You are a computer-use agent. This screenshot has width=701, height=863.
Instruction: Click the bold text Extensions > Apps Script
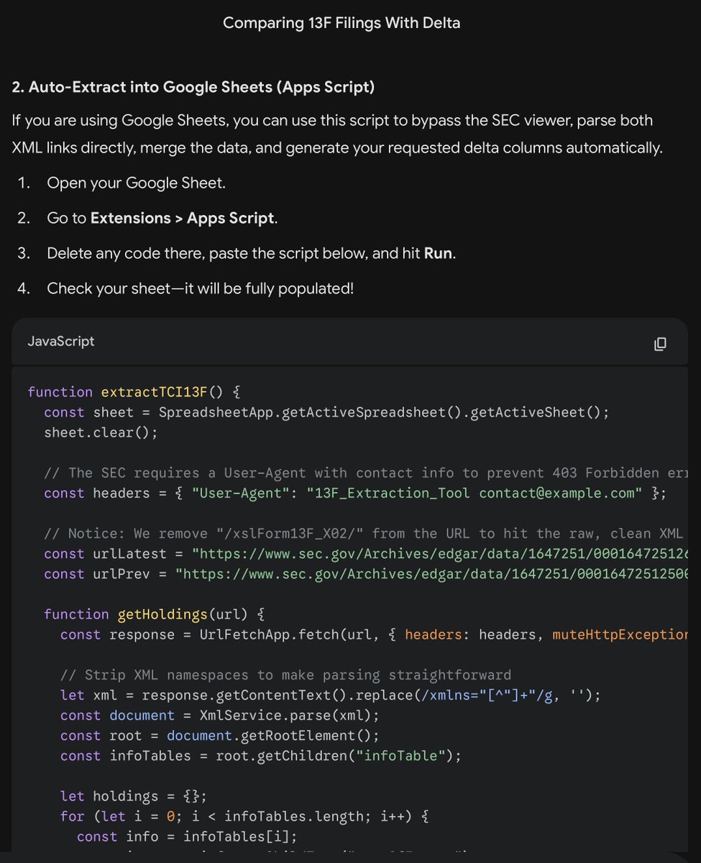(x=182, y=218)
